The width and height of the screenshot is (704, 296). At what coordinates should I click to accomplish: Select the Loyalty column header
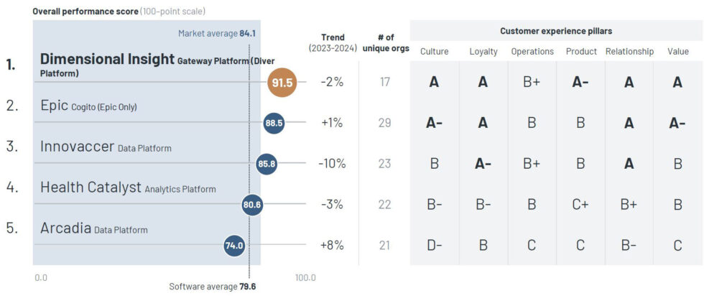(483, 52)
